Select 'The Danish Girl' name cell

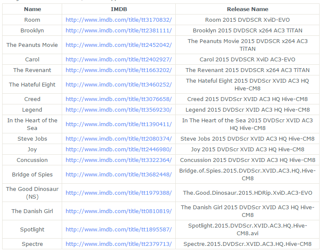click(x=32, y=211)
